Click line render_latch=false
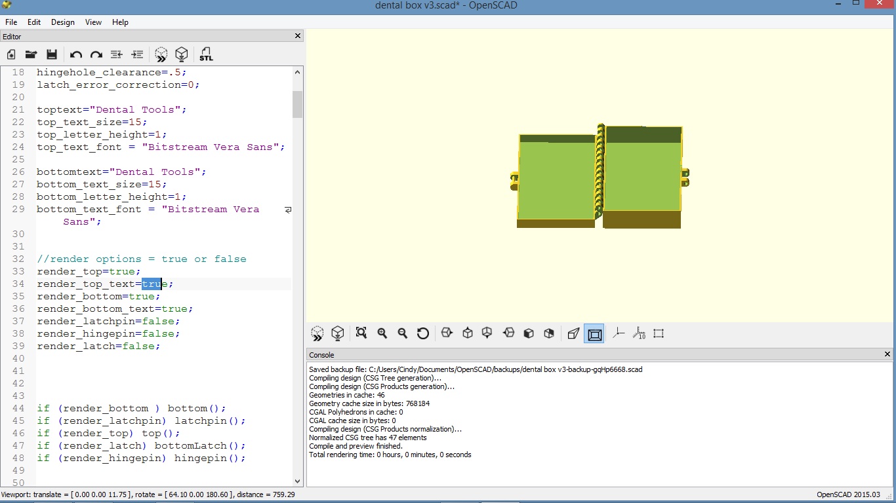 click(x=98, y=346)
